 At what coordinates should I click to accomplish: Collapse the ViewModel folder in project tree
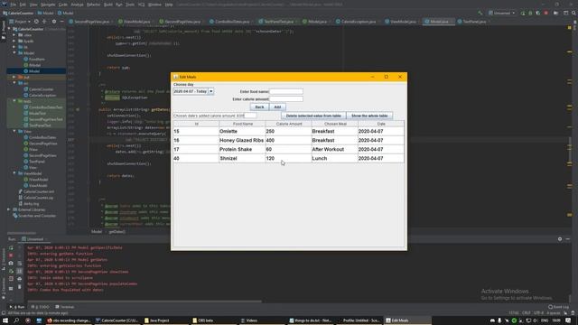tap(14, 173)
